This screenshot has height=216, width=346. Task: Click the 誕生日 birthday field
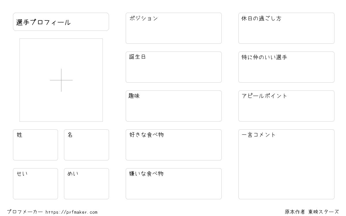click(x=174, y=67)
